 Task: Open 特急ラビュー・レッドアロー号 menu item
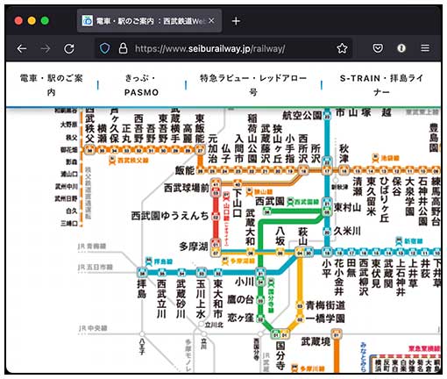tap(253, 85)
